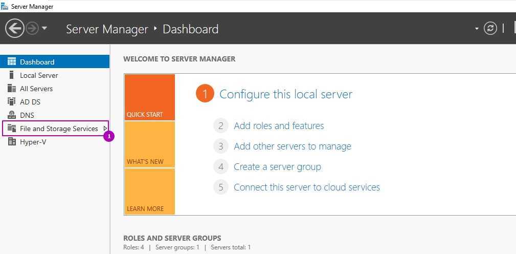Viewport: 516px width, 254px height.
Task: Click the back navigation arrow button
Action: 15,28
